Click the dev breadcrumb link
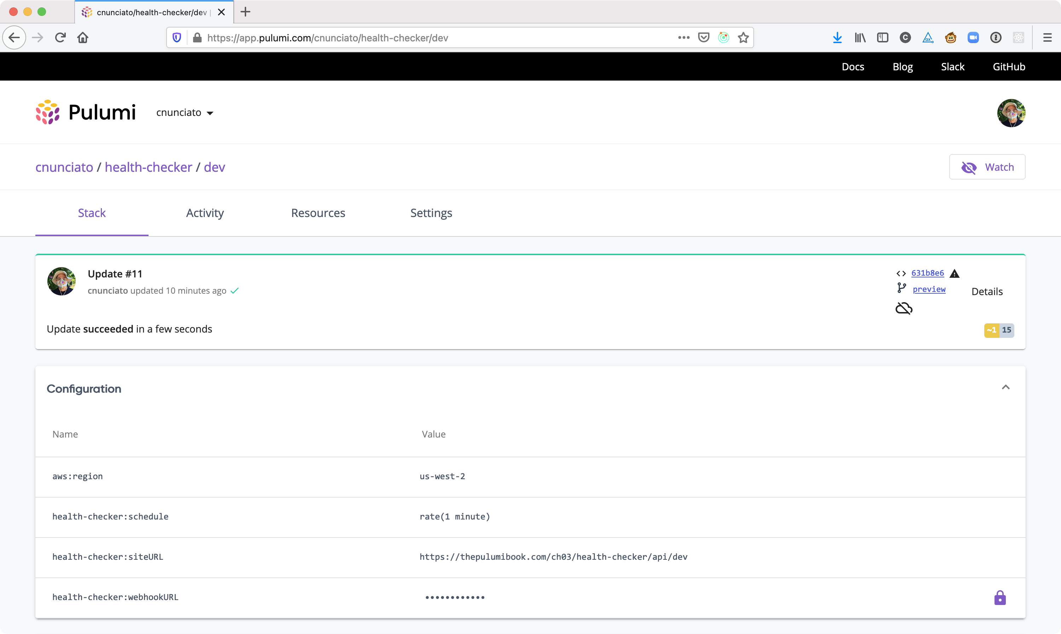 point(214,167)
